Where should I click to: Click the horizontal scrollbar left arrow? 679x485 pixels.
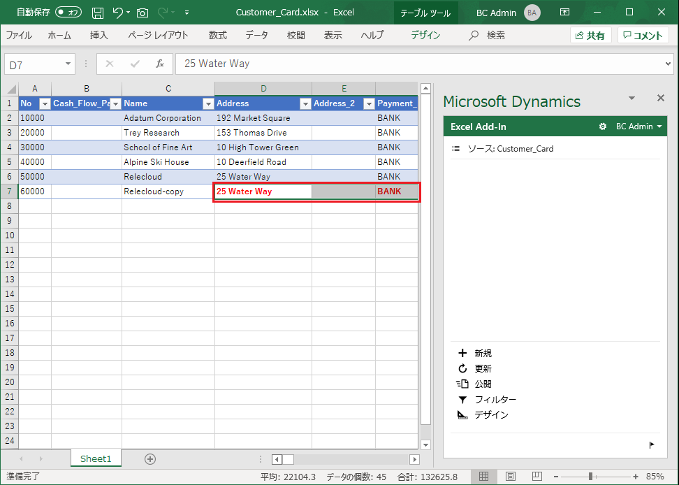[x=277, y=459]
